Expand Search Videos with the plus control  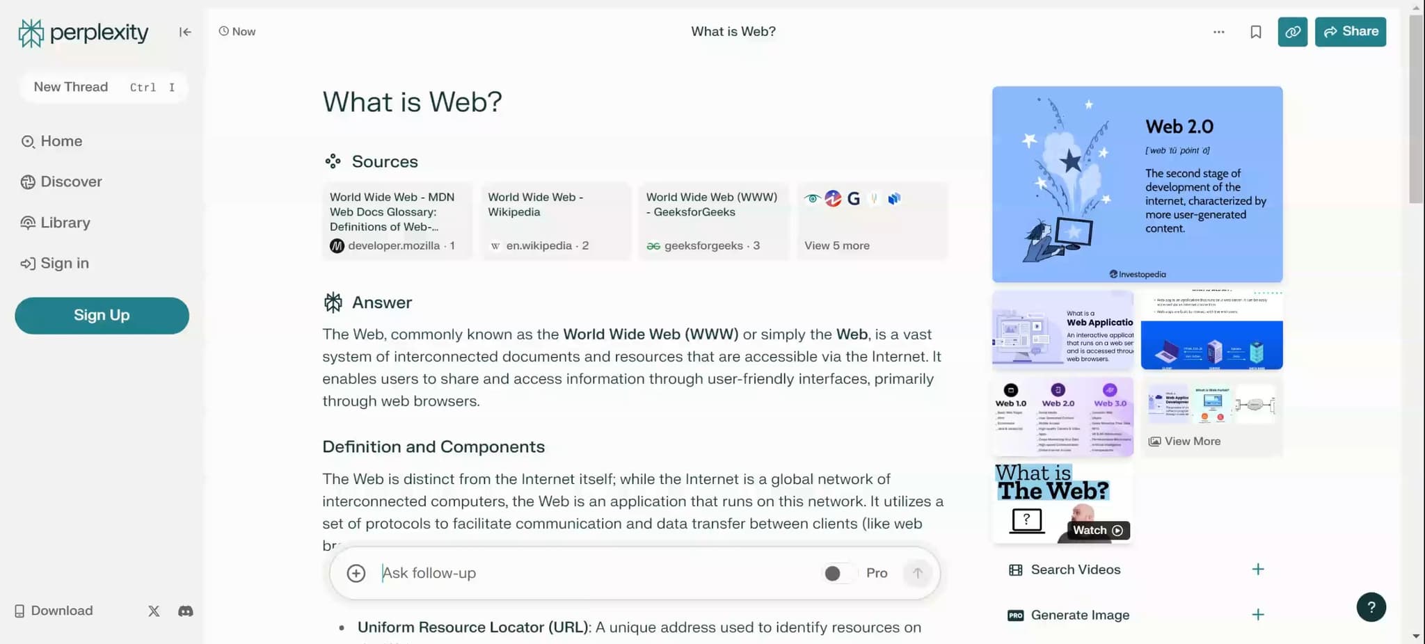point(1258,569)
